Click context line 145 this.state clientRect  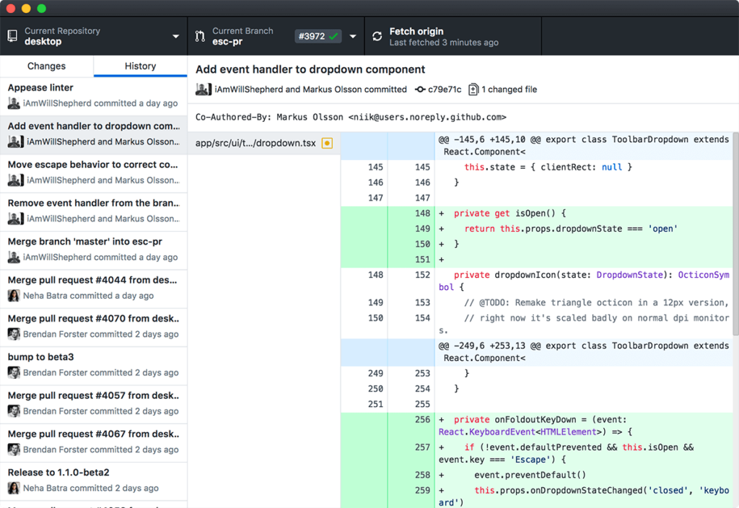[537, 167]
